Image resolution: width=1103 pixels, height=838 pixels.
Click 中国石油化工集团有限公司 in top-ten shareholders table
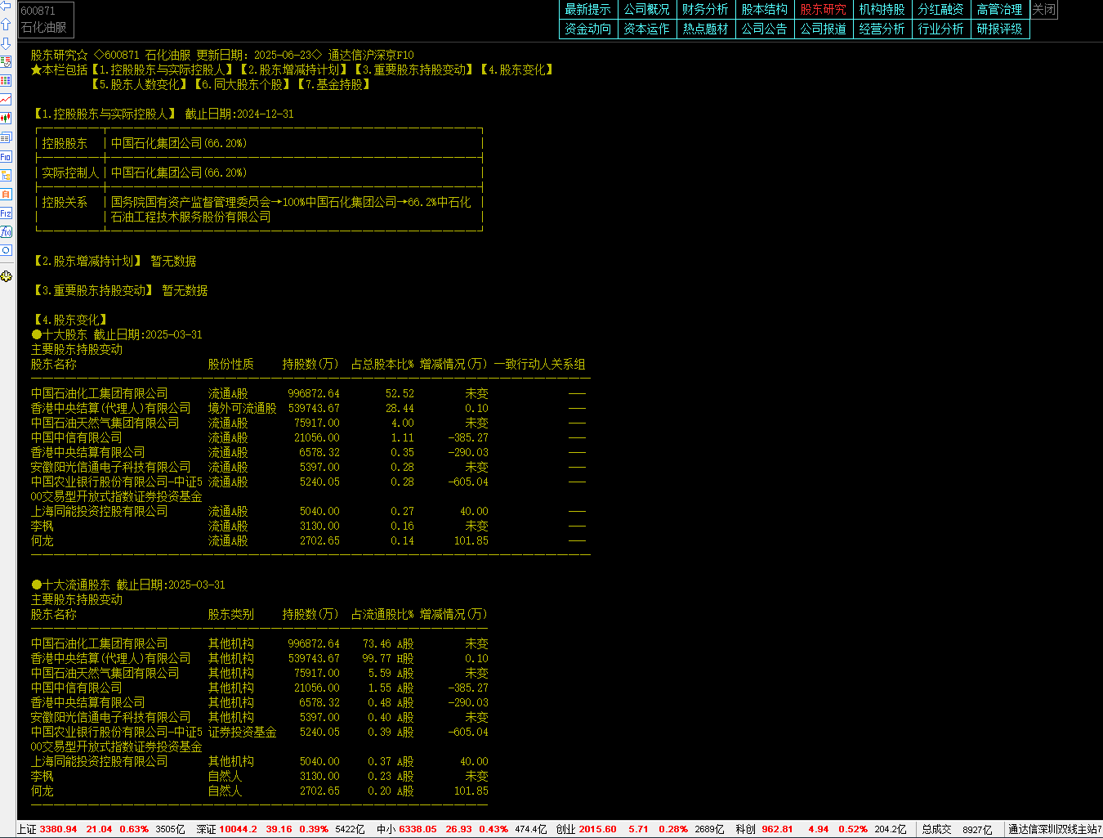(100, 394)
